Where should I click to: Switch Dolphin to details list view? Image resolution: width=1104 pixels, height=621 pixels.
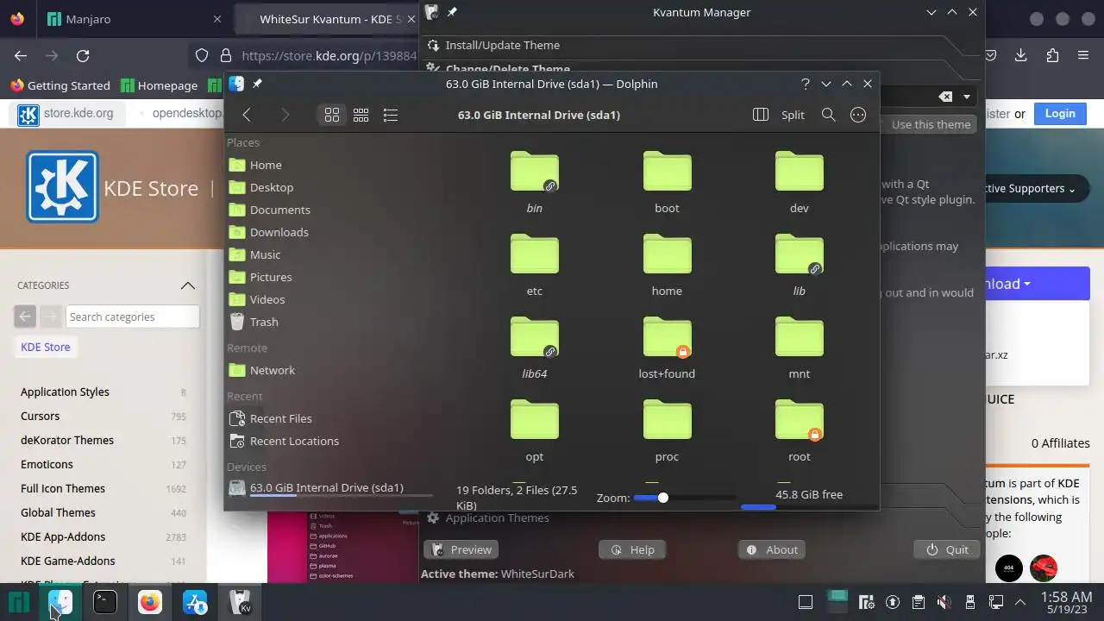pyautogui.click(x=390, y=115)
